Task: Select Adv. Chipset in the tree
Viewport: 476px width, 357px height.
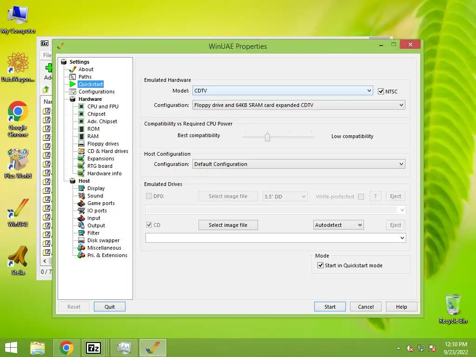Action: point(102,121)
